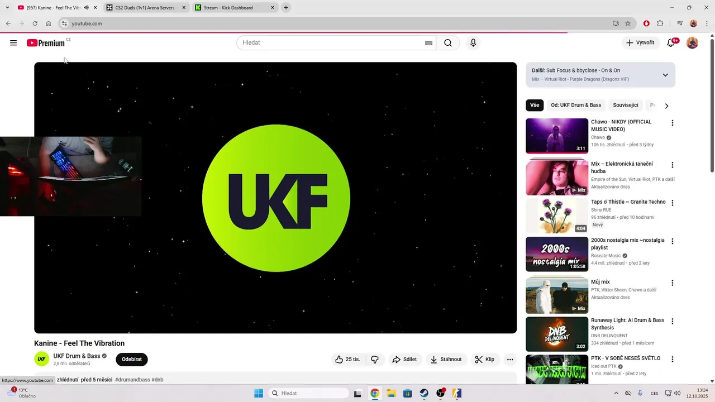Open Microsoft Store from the taskbar
The width and height of the screenshot is (715, 402).
tap(408, 393)
